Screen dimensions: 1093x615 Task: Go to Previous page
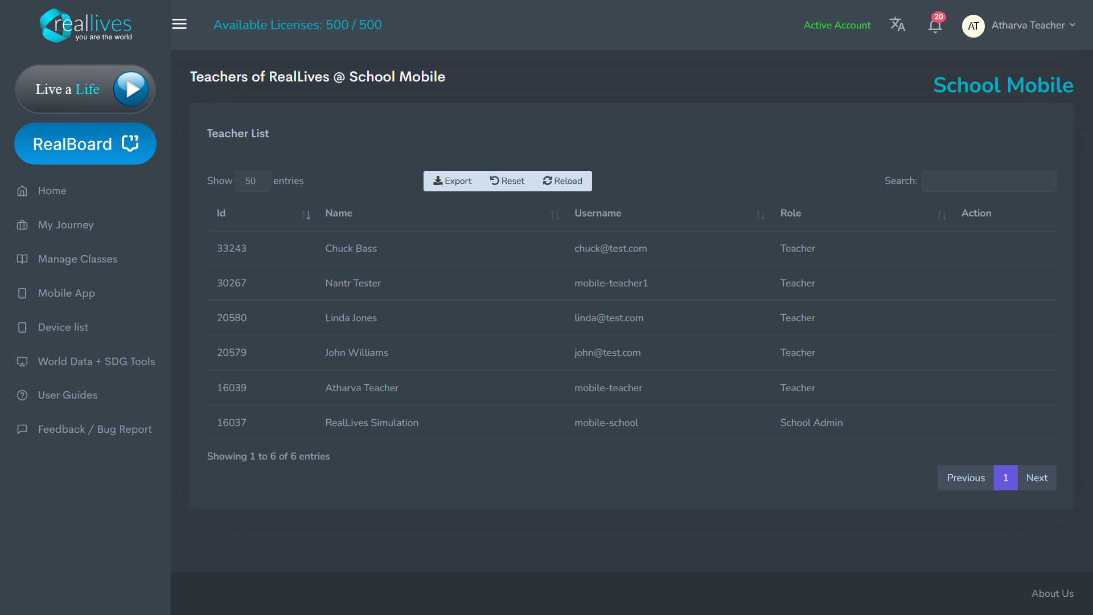965,478
